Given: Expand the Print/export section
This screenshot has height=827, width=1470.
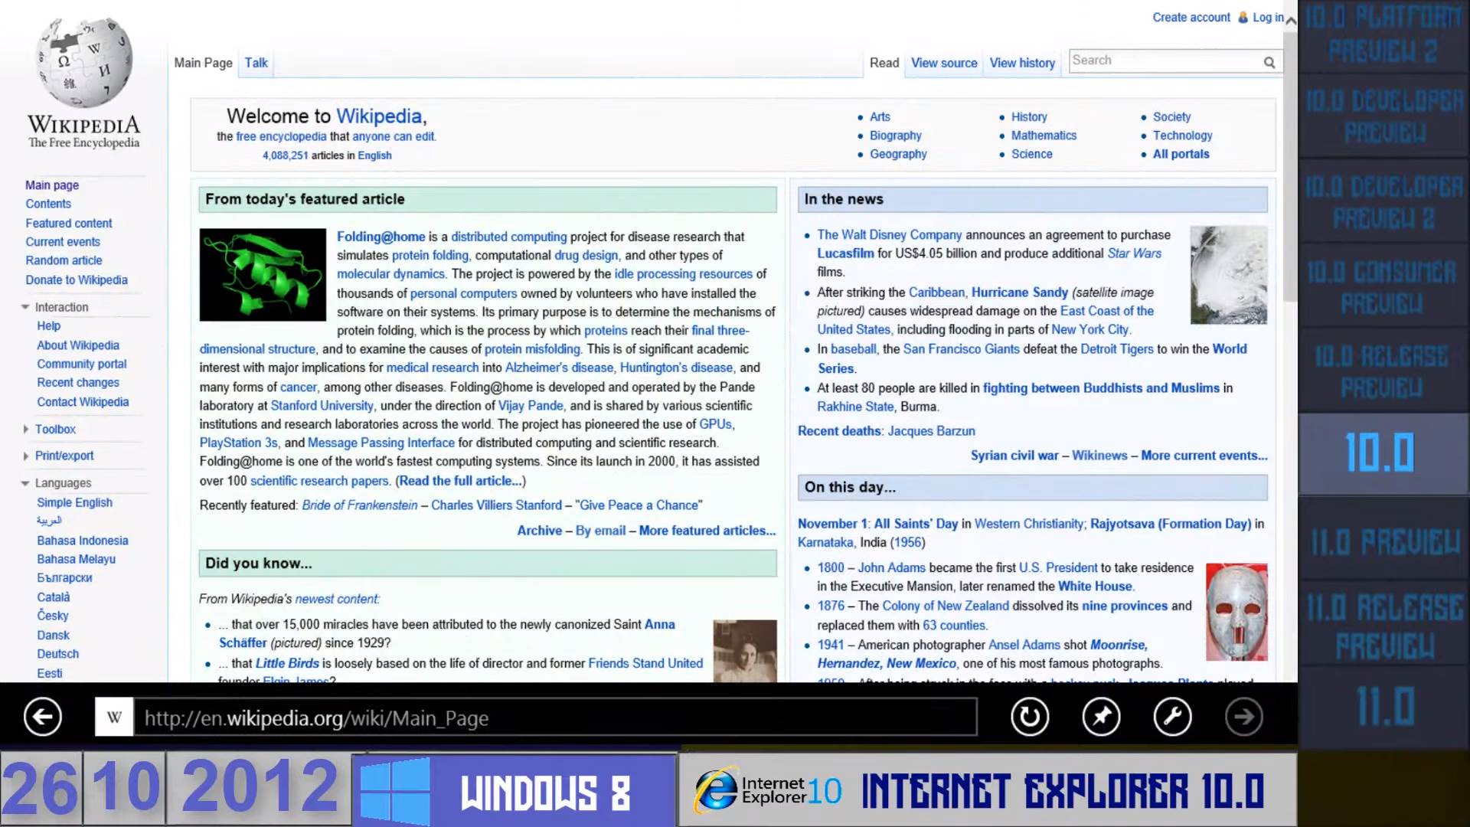Looking at the screenshot, I should 24,456.
